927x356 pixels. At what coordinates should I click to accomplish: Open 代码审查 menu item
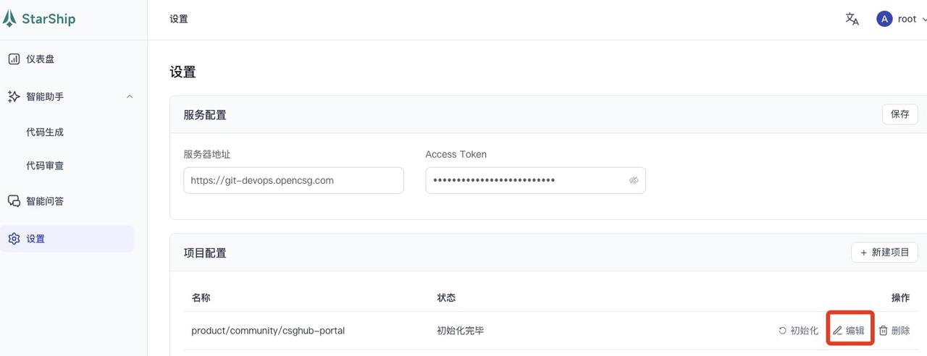click(x=45, y=166)
